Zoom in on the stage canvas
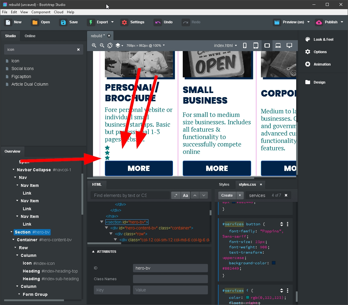The width and height of the screenshot is (348, 305). [x=94, y=45]
